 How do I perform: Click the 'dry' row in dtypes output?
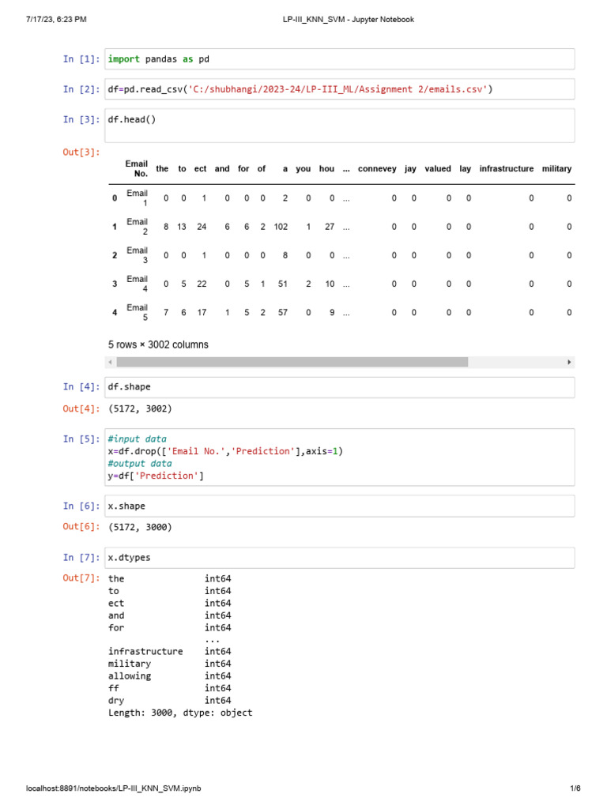pos(169,700)
